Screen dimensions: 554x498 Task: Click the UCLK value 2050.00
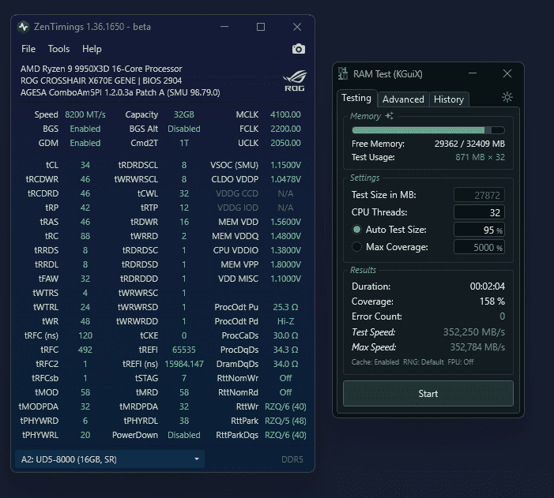tap(285, 143)
